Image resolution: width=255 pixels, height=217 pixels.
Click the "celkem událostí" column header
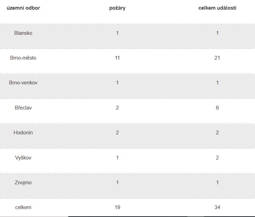click(x=217, y=8)
